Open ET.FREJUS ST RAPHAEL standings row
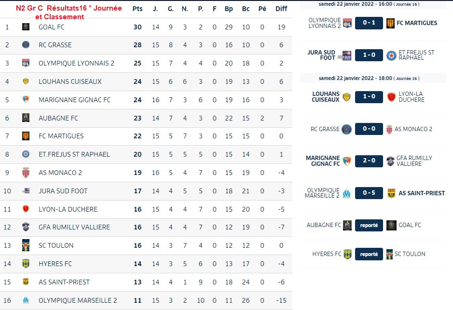This screenshot has width=453, height=310. [x=74, y=154]
